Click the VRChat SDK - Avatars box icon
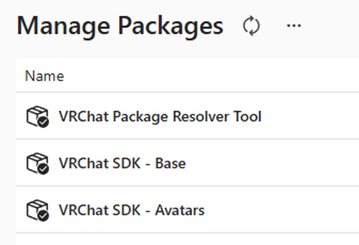This screenshot has width=359, height=245. coord(37,210)
